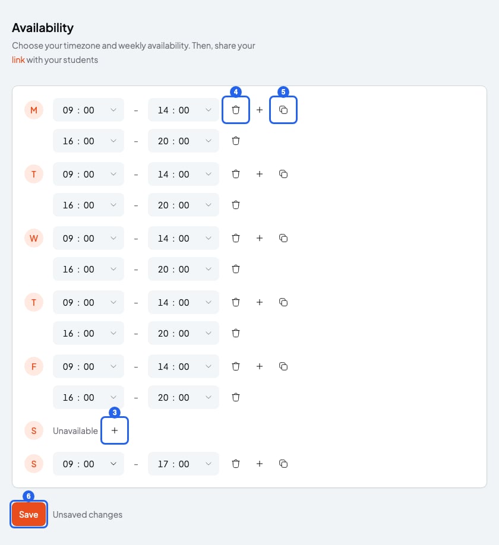This screenshot has height=545, width=499.
Task: Add a new time slot for Monday
Action: (x=260, y=110)
